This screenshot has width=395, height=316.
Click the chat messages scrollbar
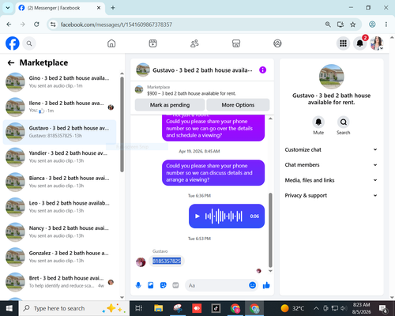tap(270, 230)
